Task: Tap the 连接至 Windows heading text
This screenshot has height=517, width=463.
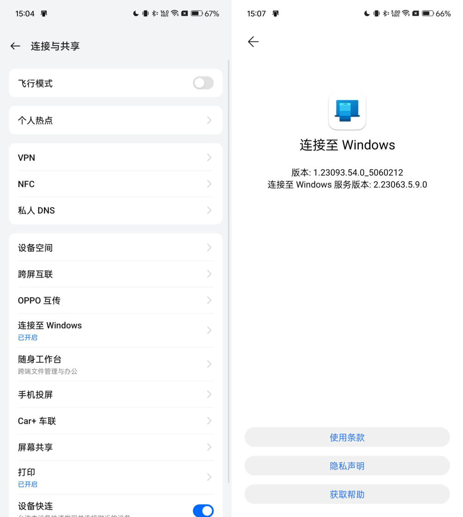Action: [x=347, y=145]
